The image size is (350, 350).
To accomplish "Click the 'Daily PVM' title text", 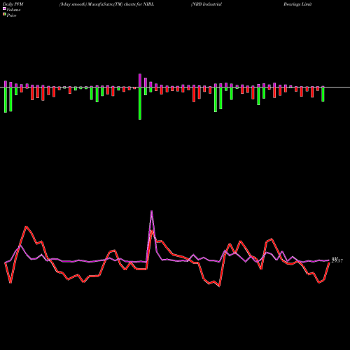I will pyautogui.click(x=13, y=4).
